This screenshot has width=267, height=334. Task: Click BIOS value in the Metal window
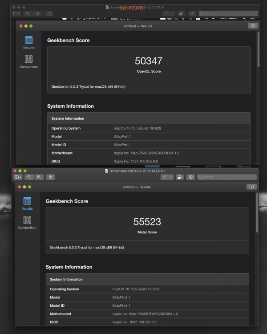[x=134, y=322]
